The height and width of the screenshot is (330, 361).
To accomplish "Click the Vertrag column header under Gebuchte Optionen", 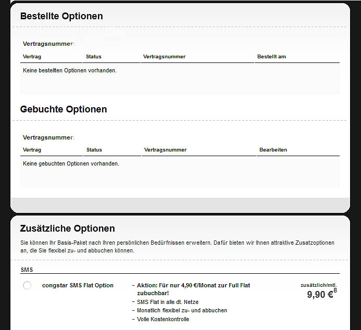I will (32, 150).
